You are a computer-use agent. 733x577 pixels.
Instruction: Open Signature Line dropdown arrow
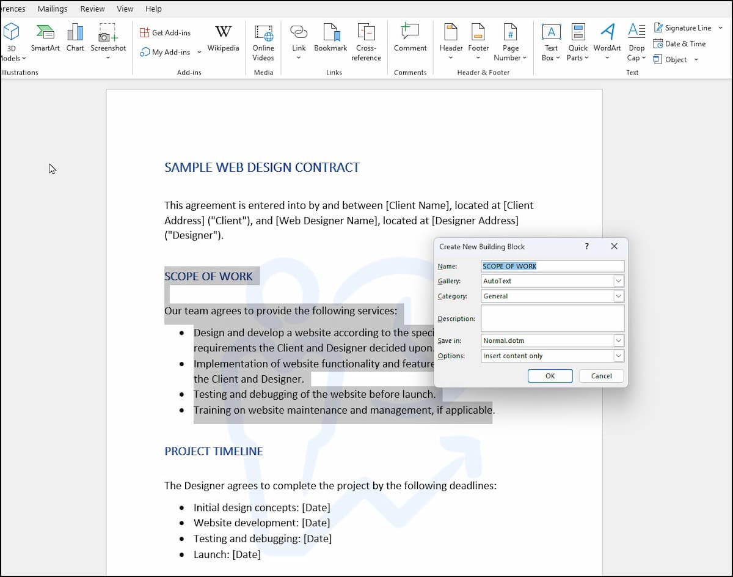coord(721,28)
